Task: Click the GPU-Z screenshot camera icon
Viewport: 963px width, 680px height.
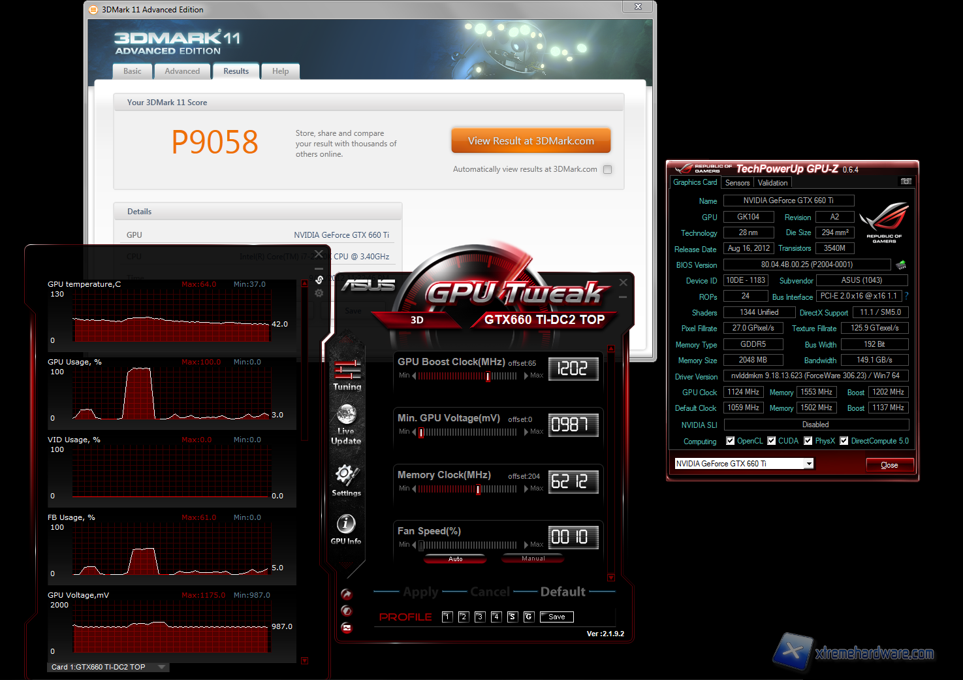Action: (906, 182)
